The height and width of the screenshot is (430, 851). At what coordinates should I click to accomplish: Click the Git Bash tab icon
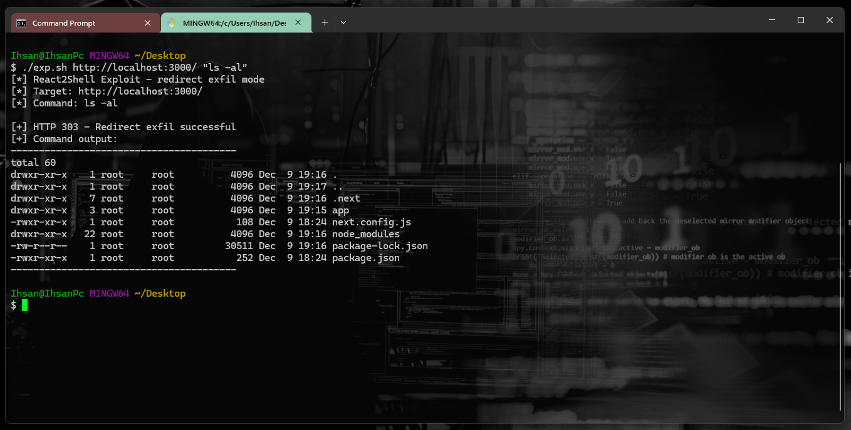point(172,23)
